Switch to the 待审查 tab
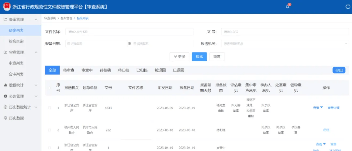Viewport: 352px width, 151px height. 69,70
